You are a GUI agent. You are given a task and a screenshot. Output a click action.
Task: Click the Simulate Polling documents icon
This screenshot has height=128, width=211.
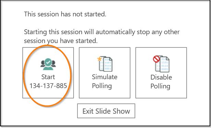(105, 64)
